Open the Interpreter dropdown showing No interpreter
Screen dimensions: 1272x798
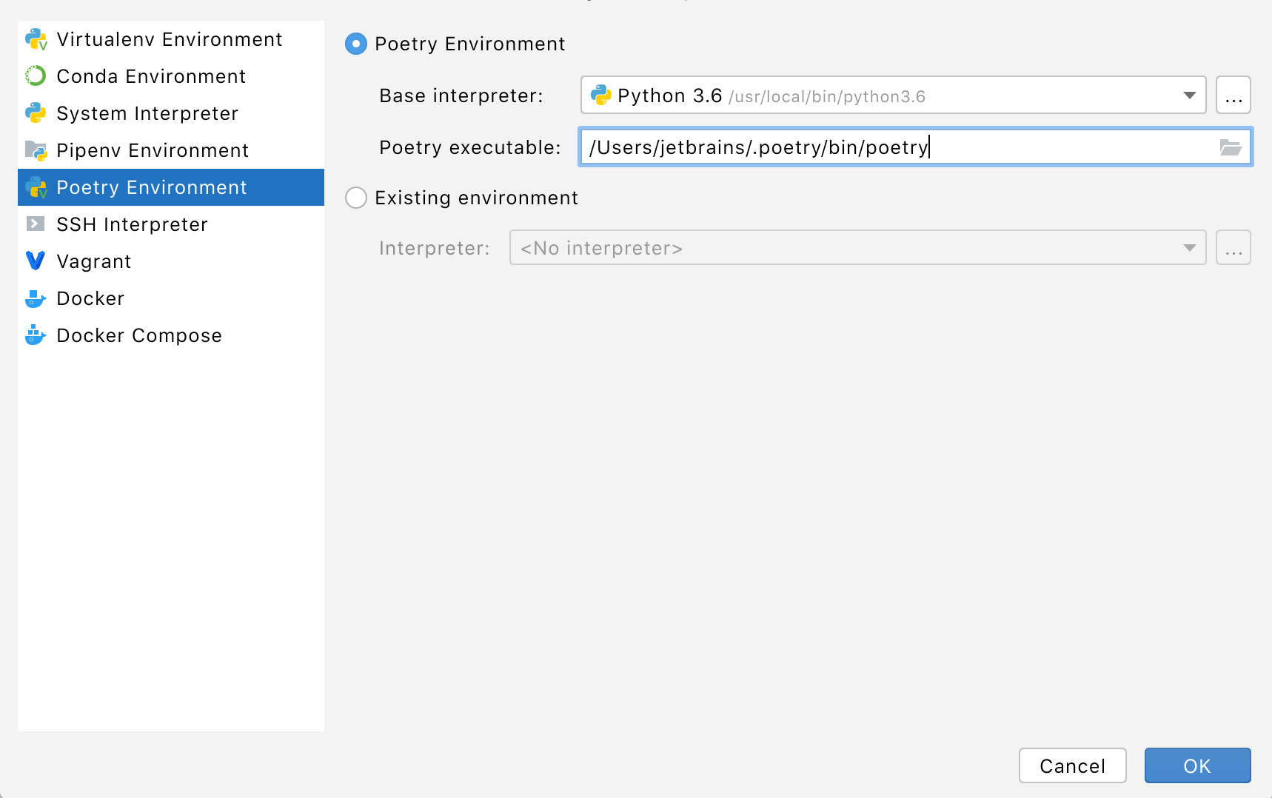[x=1188, y=248]
